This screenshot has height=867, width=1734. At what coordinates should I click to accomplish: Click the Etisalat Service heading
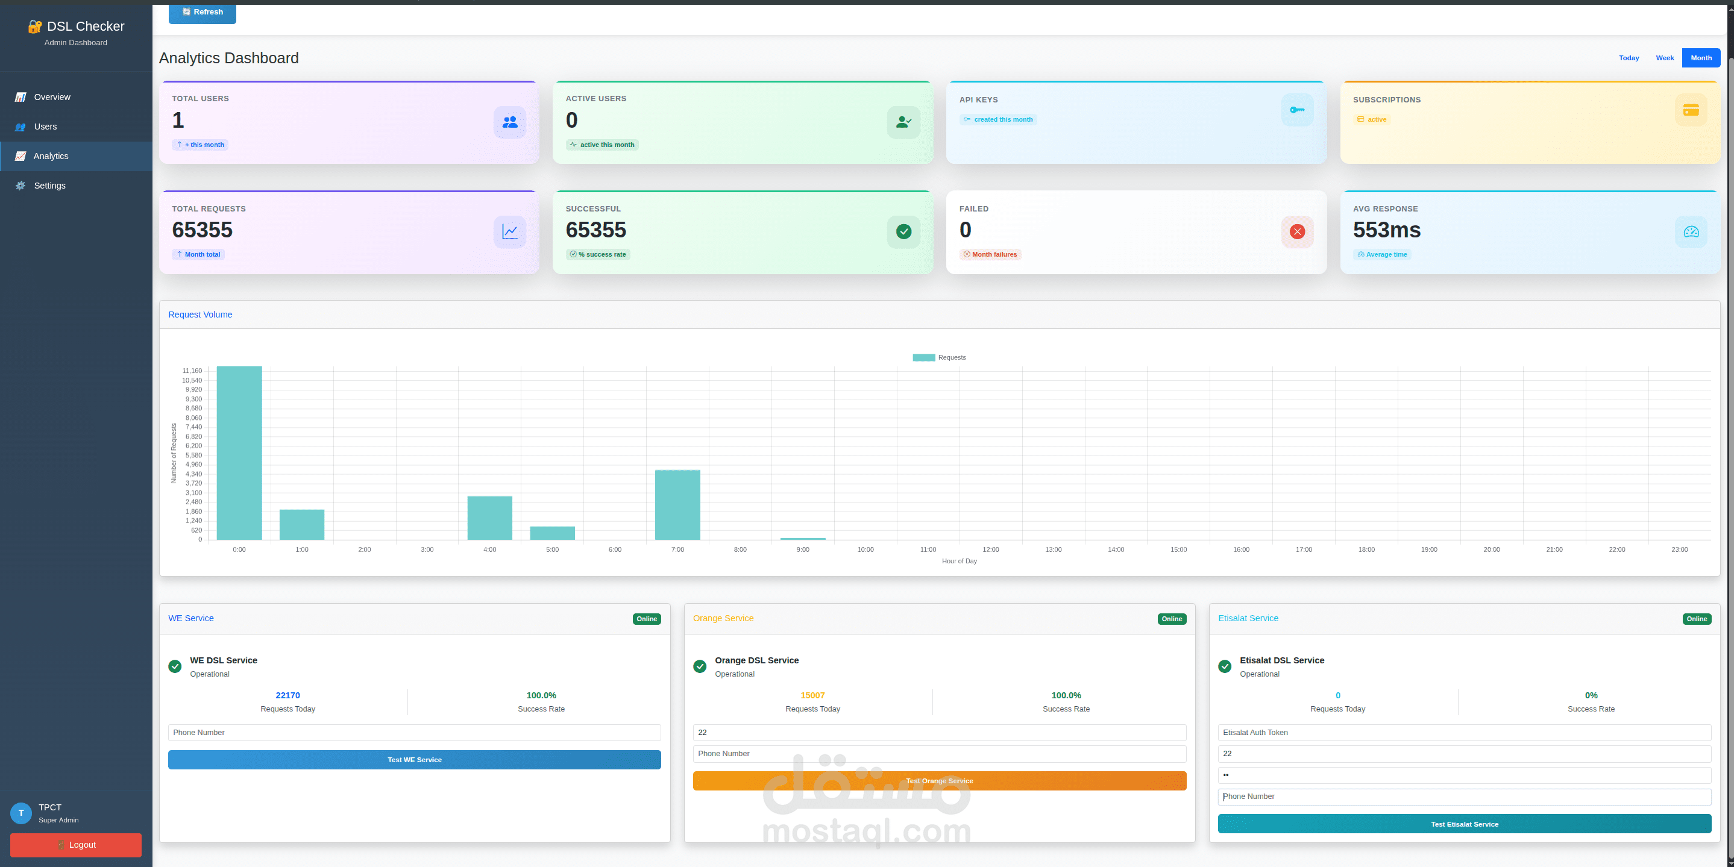[1248, 618]
